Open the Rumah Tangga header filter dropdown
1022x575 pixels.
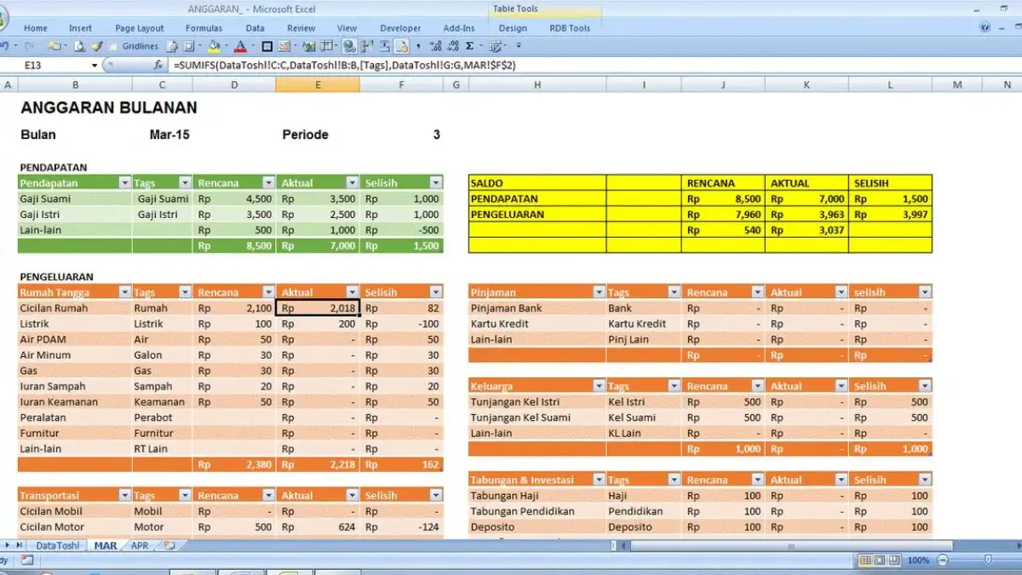125,292
